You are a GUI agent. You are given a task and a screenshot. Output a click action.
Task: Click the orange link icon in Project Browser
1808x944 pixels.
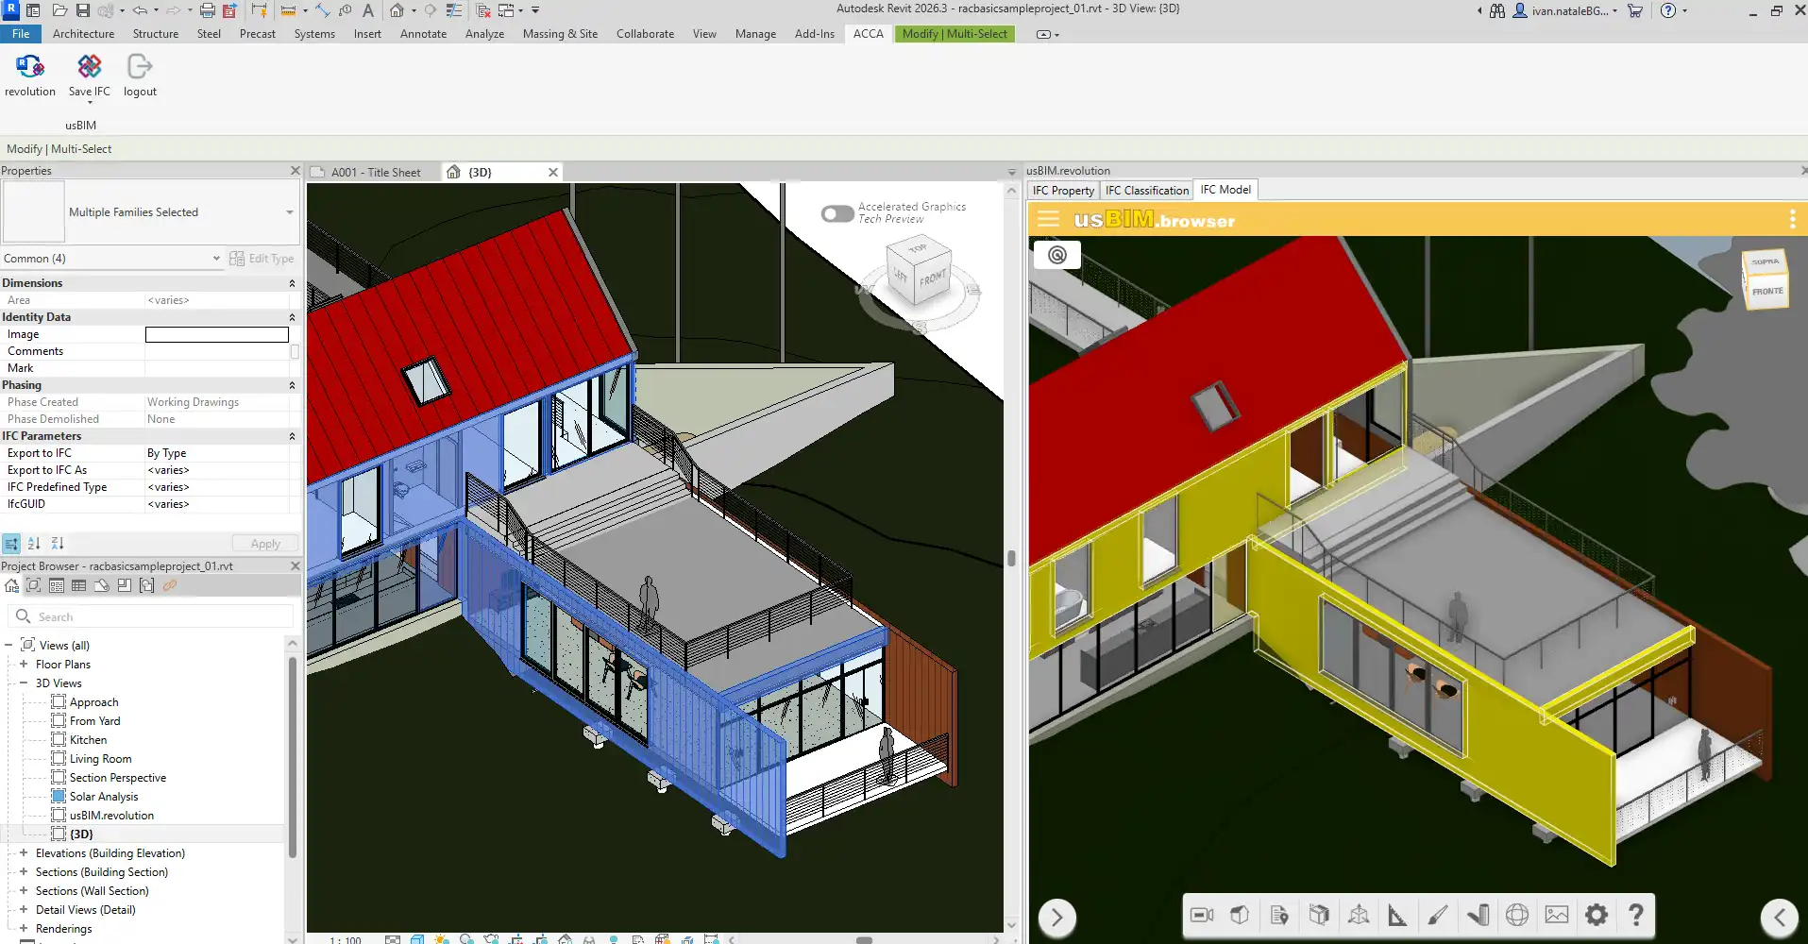click(170, 585)
